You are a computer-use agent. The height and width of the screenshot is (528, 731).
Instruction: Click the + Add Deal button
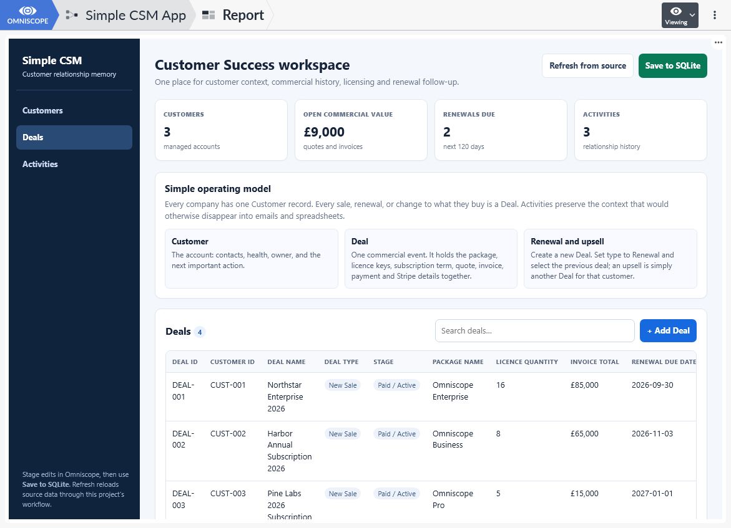[x=668, y=330]
